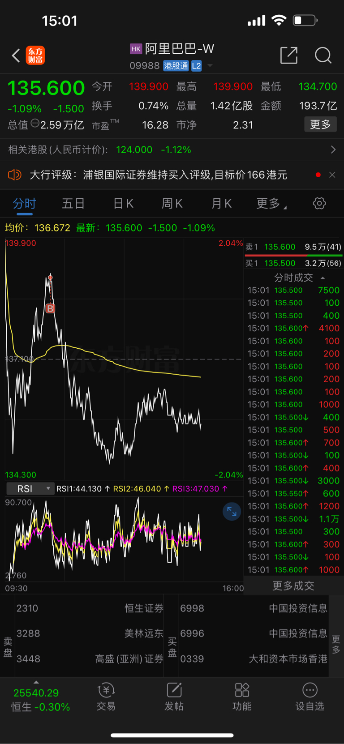Open chart settings gear icon

(319, 204)
